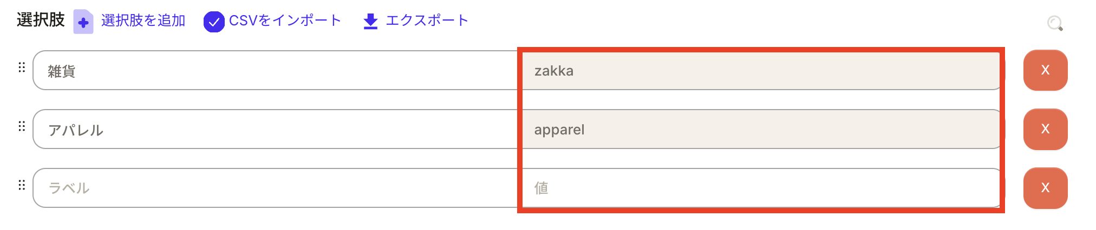Open search with the magnifier icon
The width and height of the screenshot is (1096, 230).
click(x=1055, y=23)
